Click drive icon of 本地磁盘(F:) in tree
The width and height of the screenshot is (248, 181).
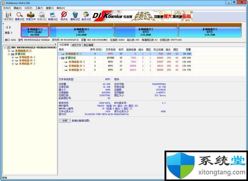(x=17, y=64)
